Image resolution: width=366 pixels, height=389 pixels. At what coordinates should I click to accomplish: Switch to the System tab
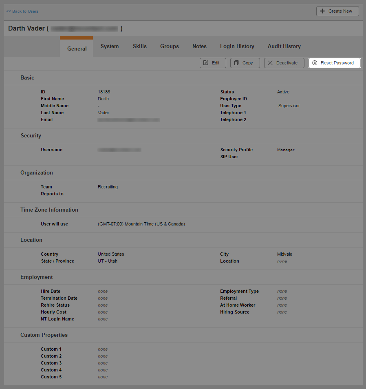pos(110,46)
